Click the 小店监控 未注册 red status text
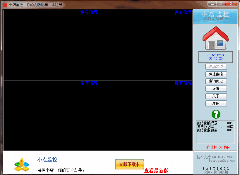The height and width of the screenshot is (175, 240). pyautogui.click(x=216, y=148)
